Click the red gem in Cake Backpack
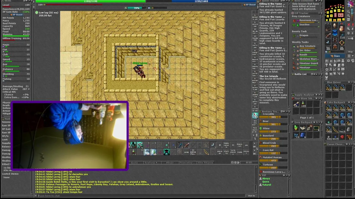This screenshot has height=199, width=355. point(342,137)
